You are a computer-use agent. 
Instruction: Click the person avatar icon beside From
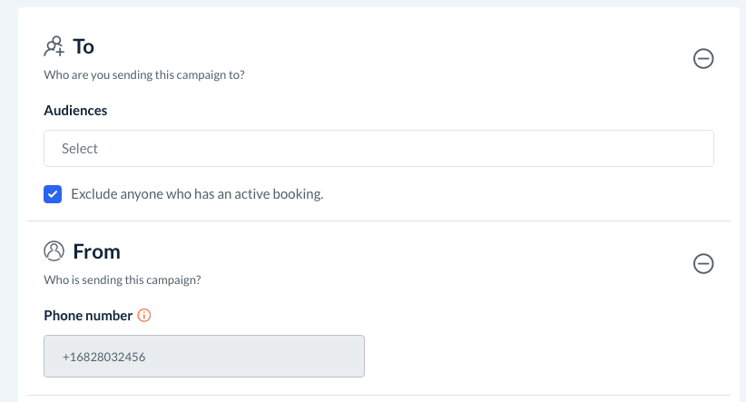click(54, 251)
